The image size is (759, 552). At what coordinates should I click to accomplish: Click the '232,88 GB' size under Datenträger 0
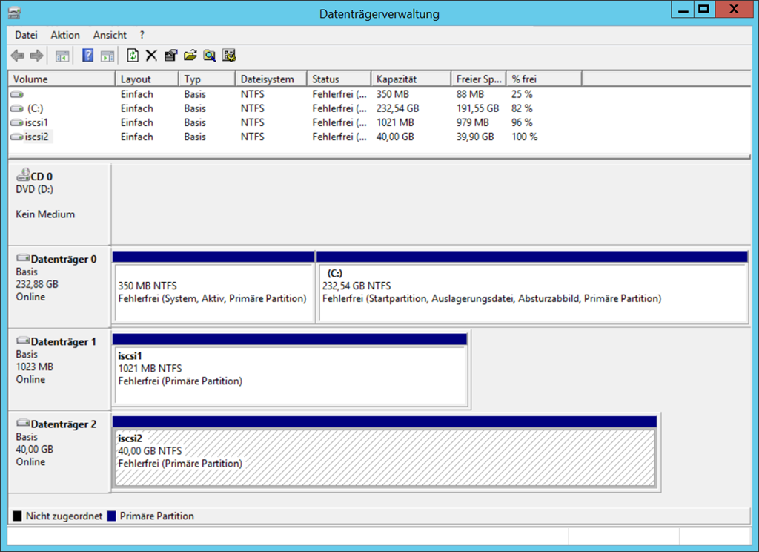(x=37, y=284)
